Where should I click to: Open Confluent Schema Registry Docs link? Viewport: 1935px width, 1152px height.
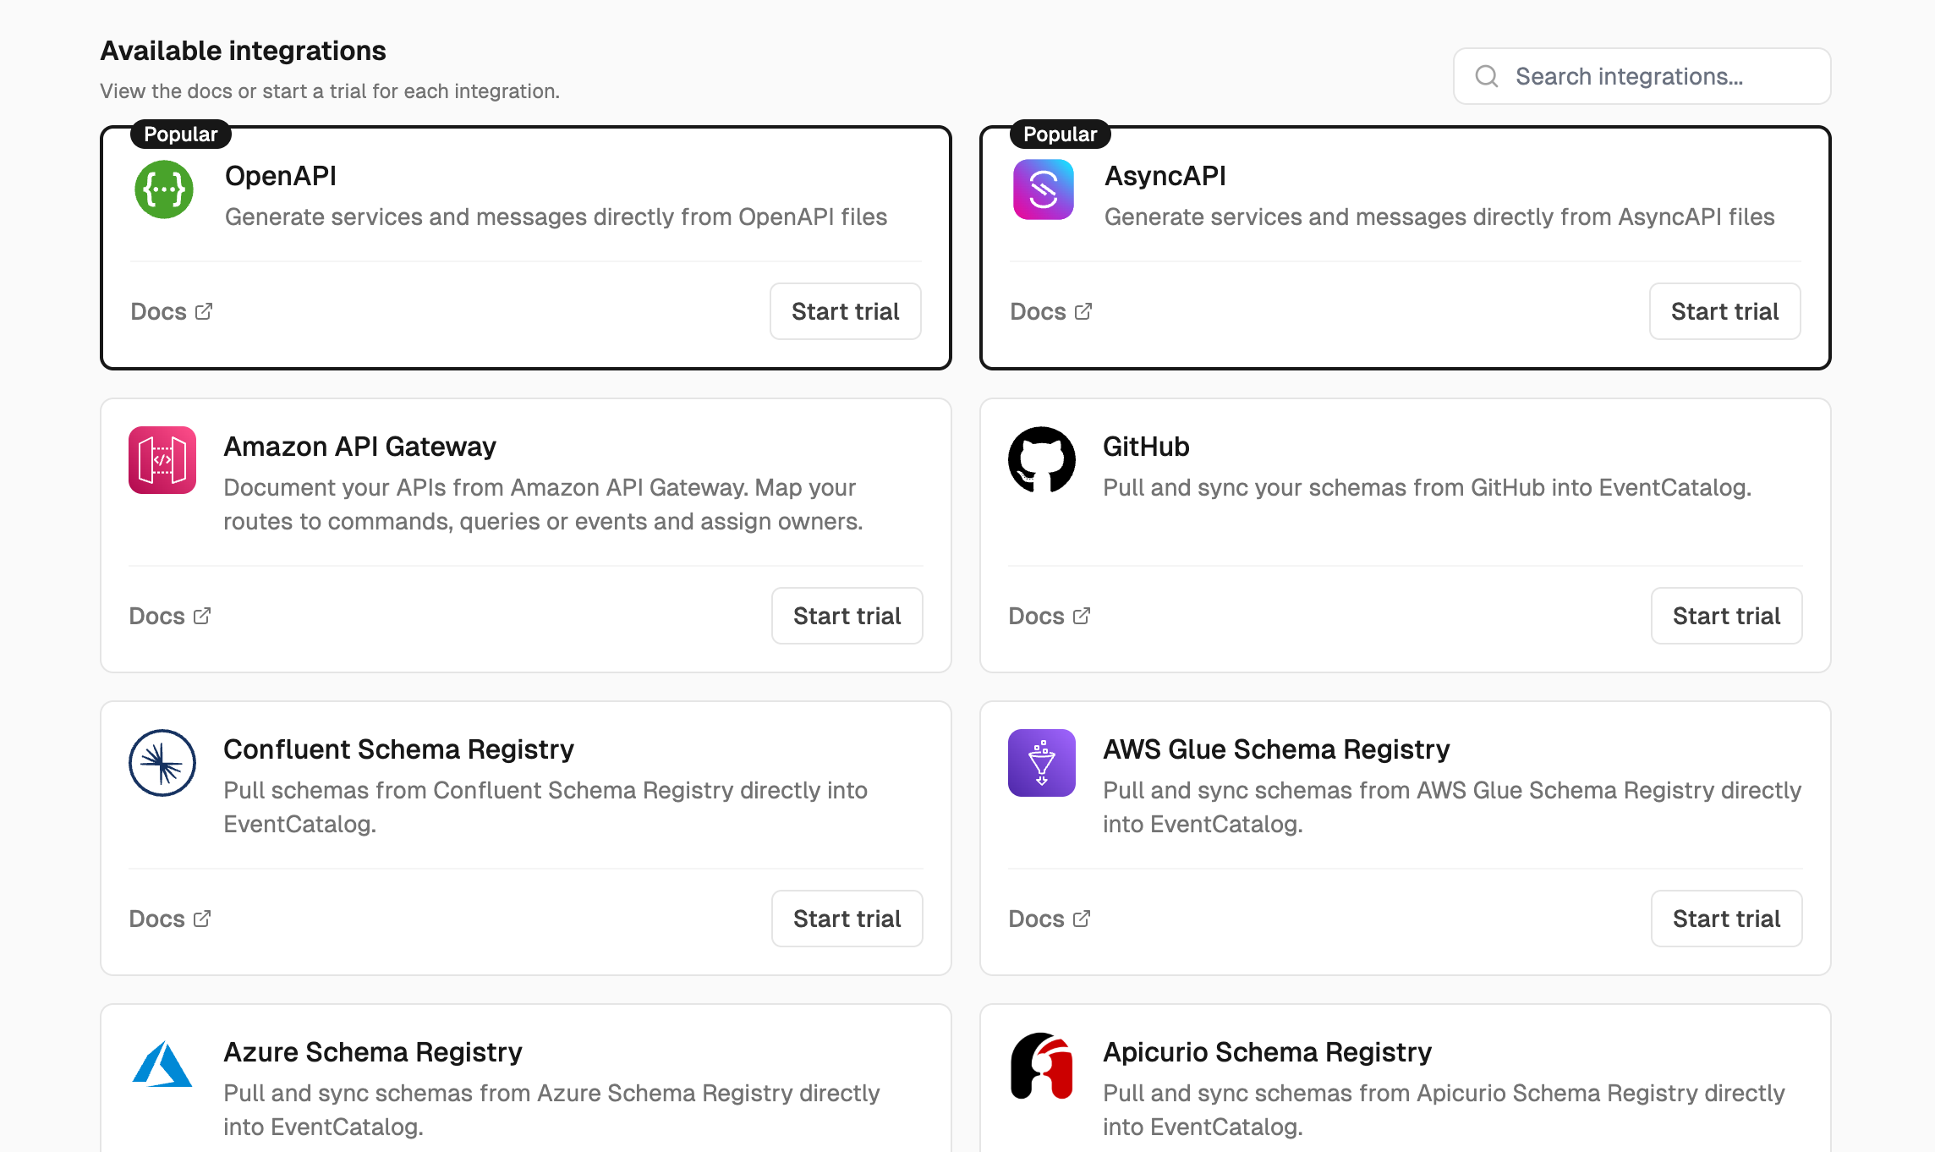(170, 919)
